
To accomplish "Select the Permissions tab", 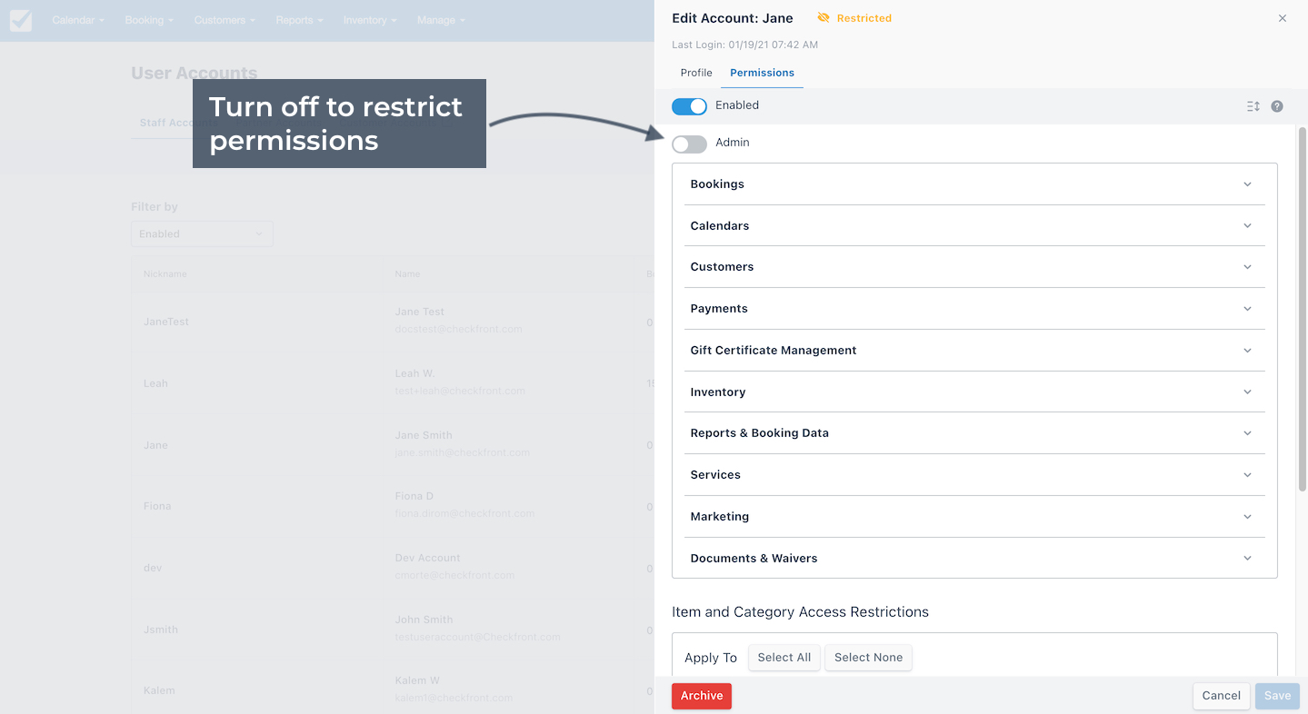I will click(762, 73).
